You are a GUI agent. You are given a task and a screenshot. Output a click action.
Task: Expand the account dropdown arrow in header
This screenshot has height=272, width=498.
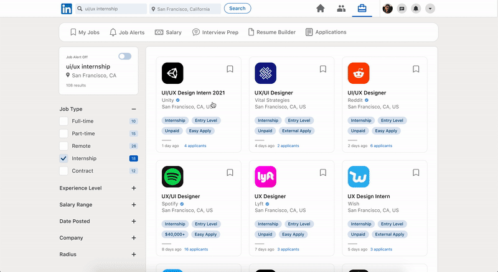(x=430, y=9)
